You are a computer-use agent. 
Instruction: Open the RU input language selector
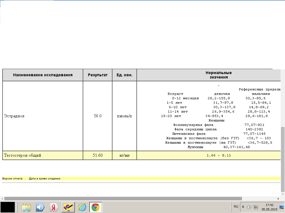[x=236, y=207]
